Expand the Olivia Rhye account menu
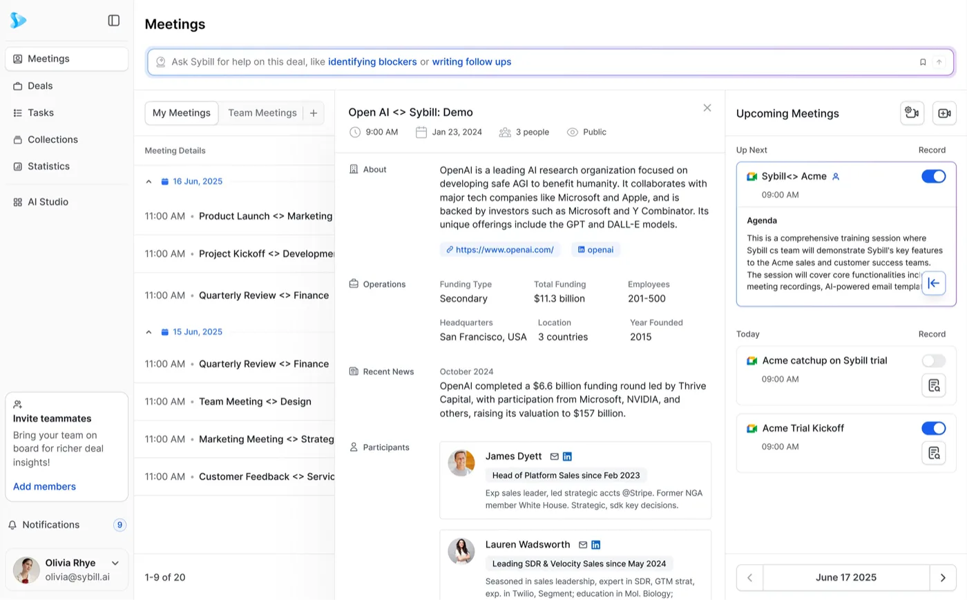This screenshot has width=967, height=600. pos(115,563)
